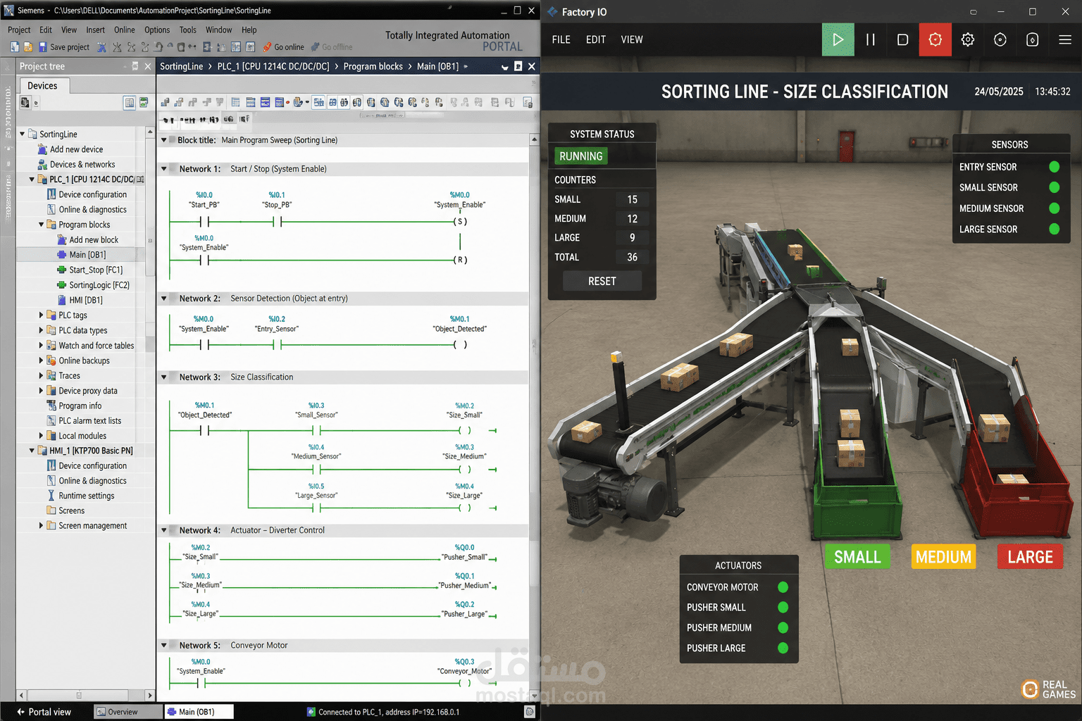
Task: Toggle the PUSHER SMALL indicator
Action: point(783,608)
